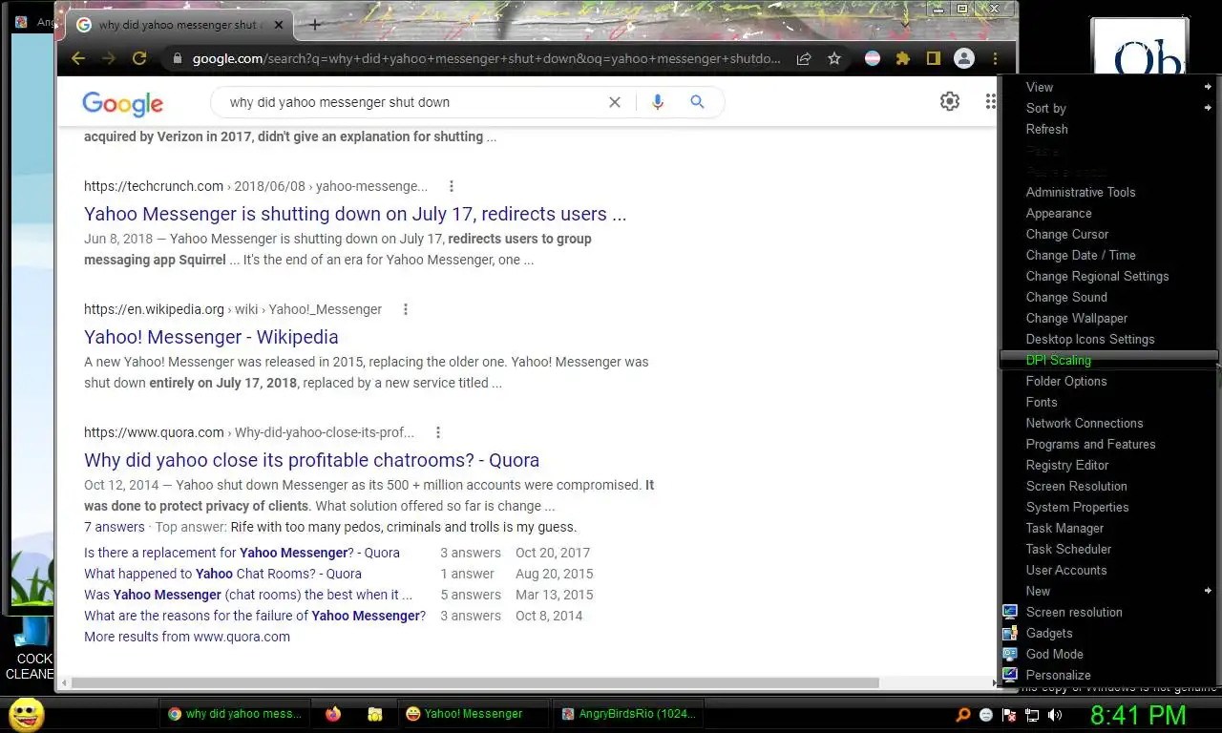Choose Registry Editor menu entry
This screenshot has width=1222, height=733.
(x=1109, y=465)
